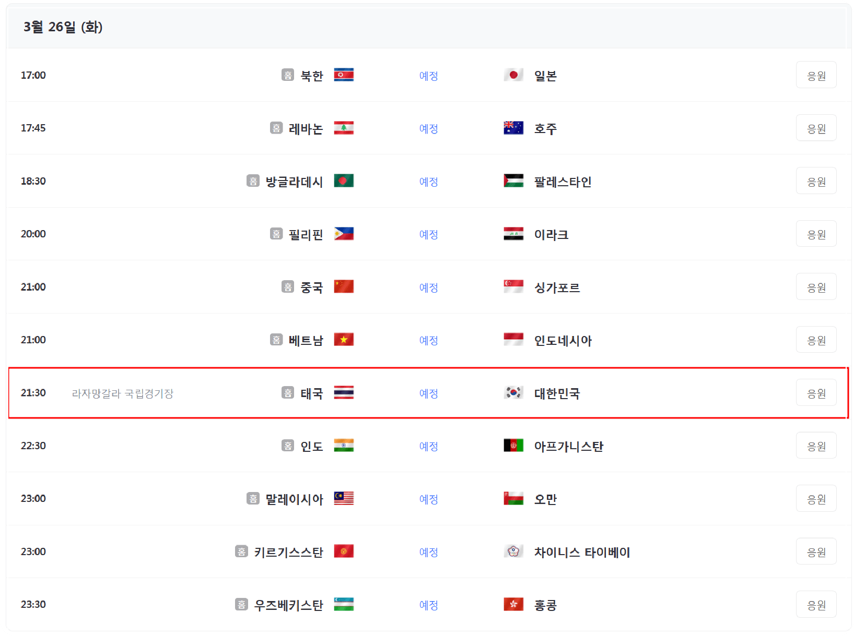The image size is (854, 636).
Task: Select the 레바논 vs 호주 match row
Action: pos(427,128)
